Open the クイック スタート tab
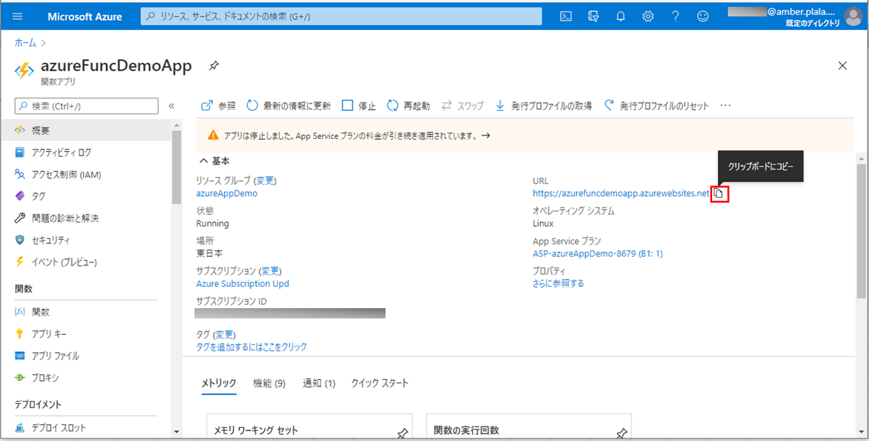The image size is (869, 441). 379,383
